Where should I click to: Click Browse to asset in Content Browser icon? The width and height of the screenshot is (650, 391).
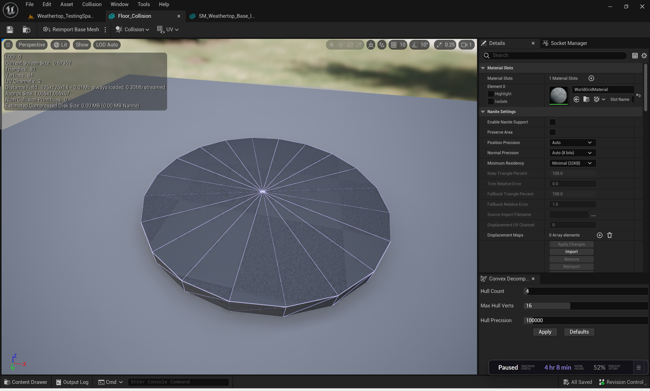(26, 29)
